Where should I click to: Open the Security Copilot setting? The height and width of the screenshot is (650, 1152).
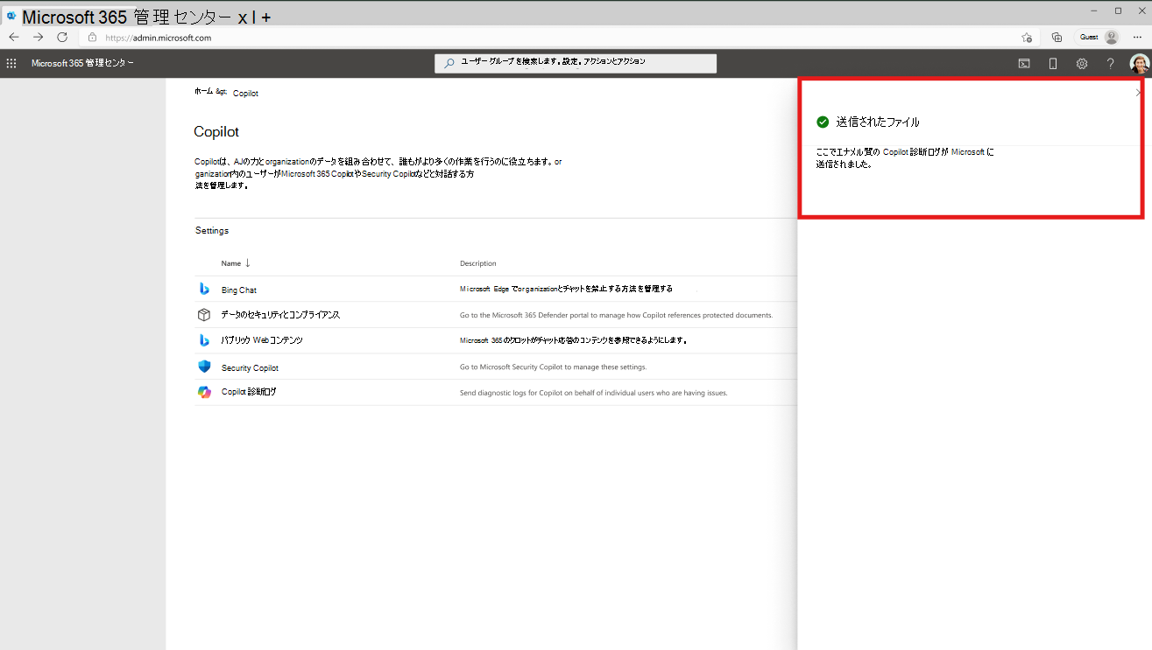[x=250, y=367]
